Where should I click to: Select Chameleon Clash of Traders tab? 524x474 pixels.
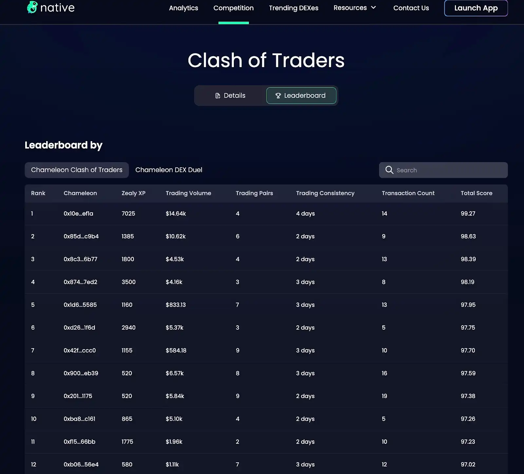(77, 170)
